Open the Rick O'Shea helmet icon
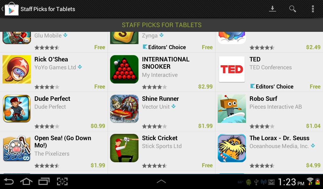 pos(17,69)
